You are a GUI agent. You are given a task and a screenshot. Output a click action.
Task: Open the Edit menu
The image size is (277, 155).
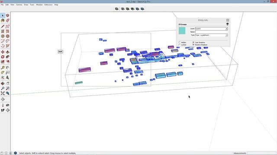[7, 5]
